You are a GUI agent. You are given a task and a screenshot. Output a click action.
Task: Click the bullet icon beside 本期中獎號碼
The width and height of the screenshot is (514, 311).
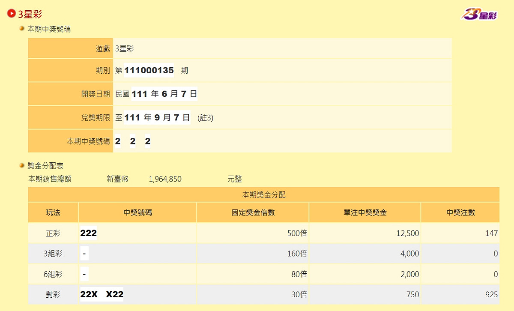tap(22, 29)
